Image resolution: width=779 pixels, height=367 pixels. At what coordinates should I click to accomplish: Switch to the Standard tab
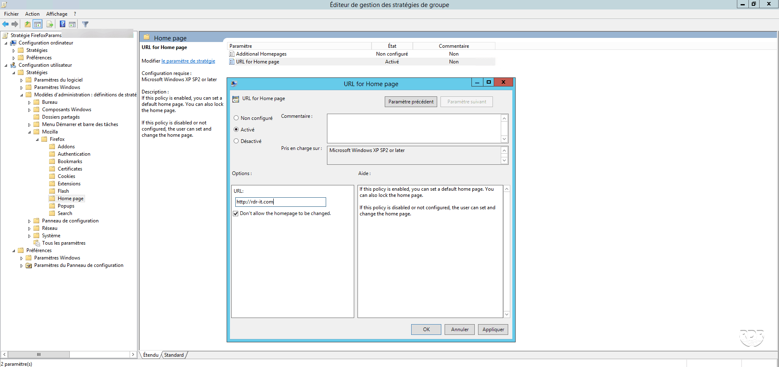(x=174, y=355)
